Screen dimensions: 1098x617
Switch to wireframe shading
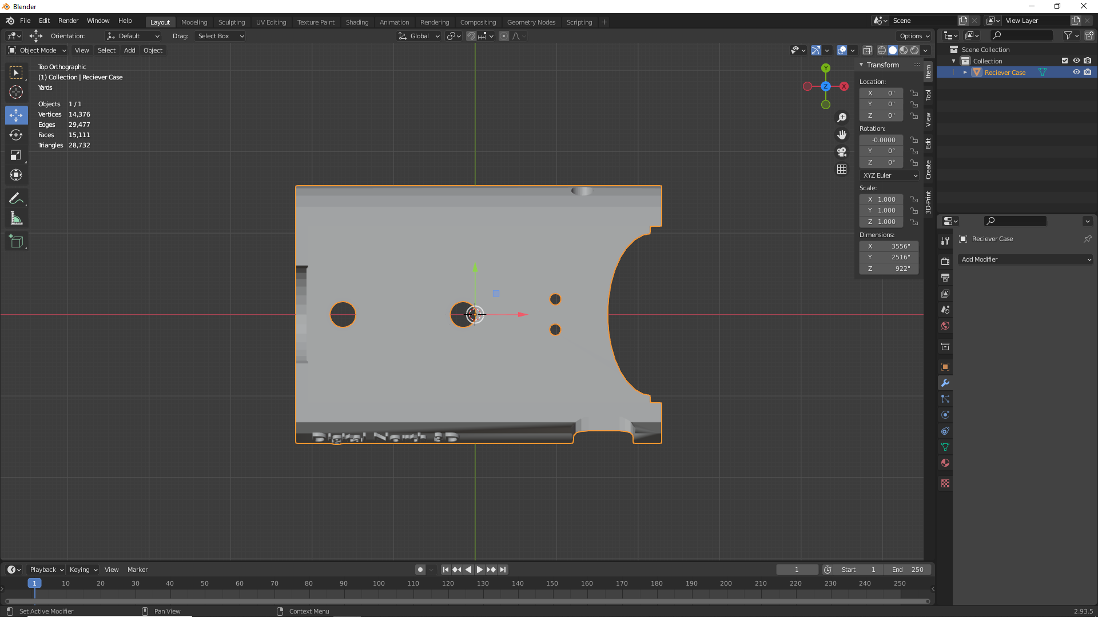point(882,50)
